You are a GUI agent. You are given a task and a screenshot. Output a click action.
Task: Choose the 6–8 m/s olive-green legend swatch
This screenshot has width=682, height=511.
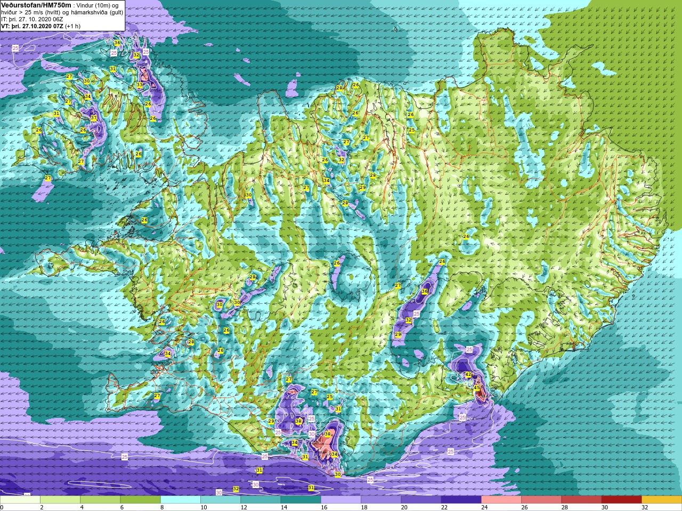[140, 500]
